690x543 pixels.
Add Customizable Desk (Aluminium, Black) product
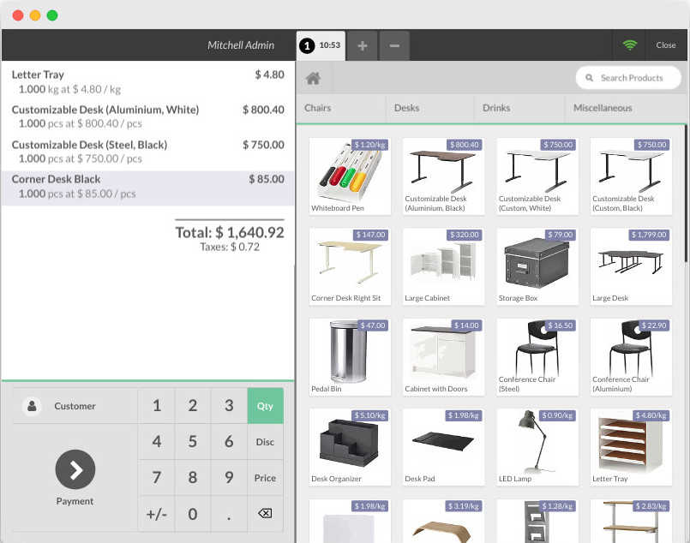point(444,176)
